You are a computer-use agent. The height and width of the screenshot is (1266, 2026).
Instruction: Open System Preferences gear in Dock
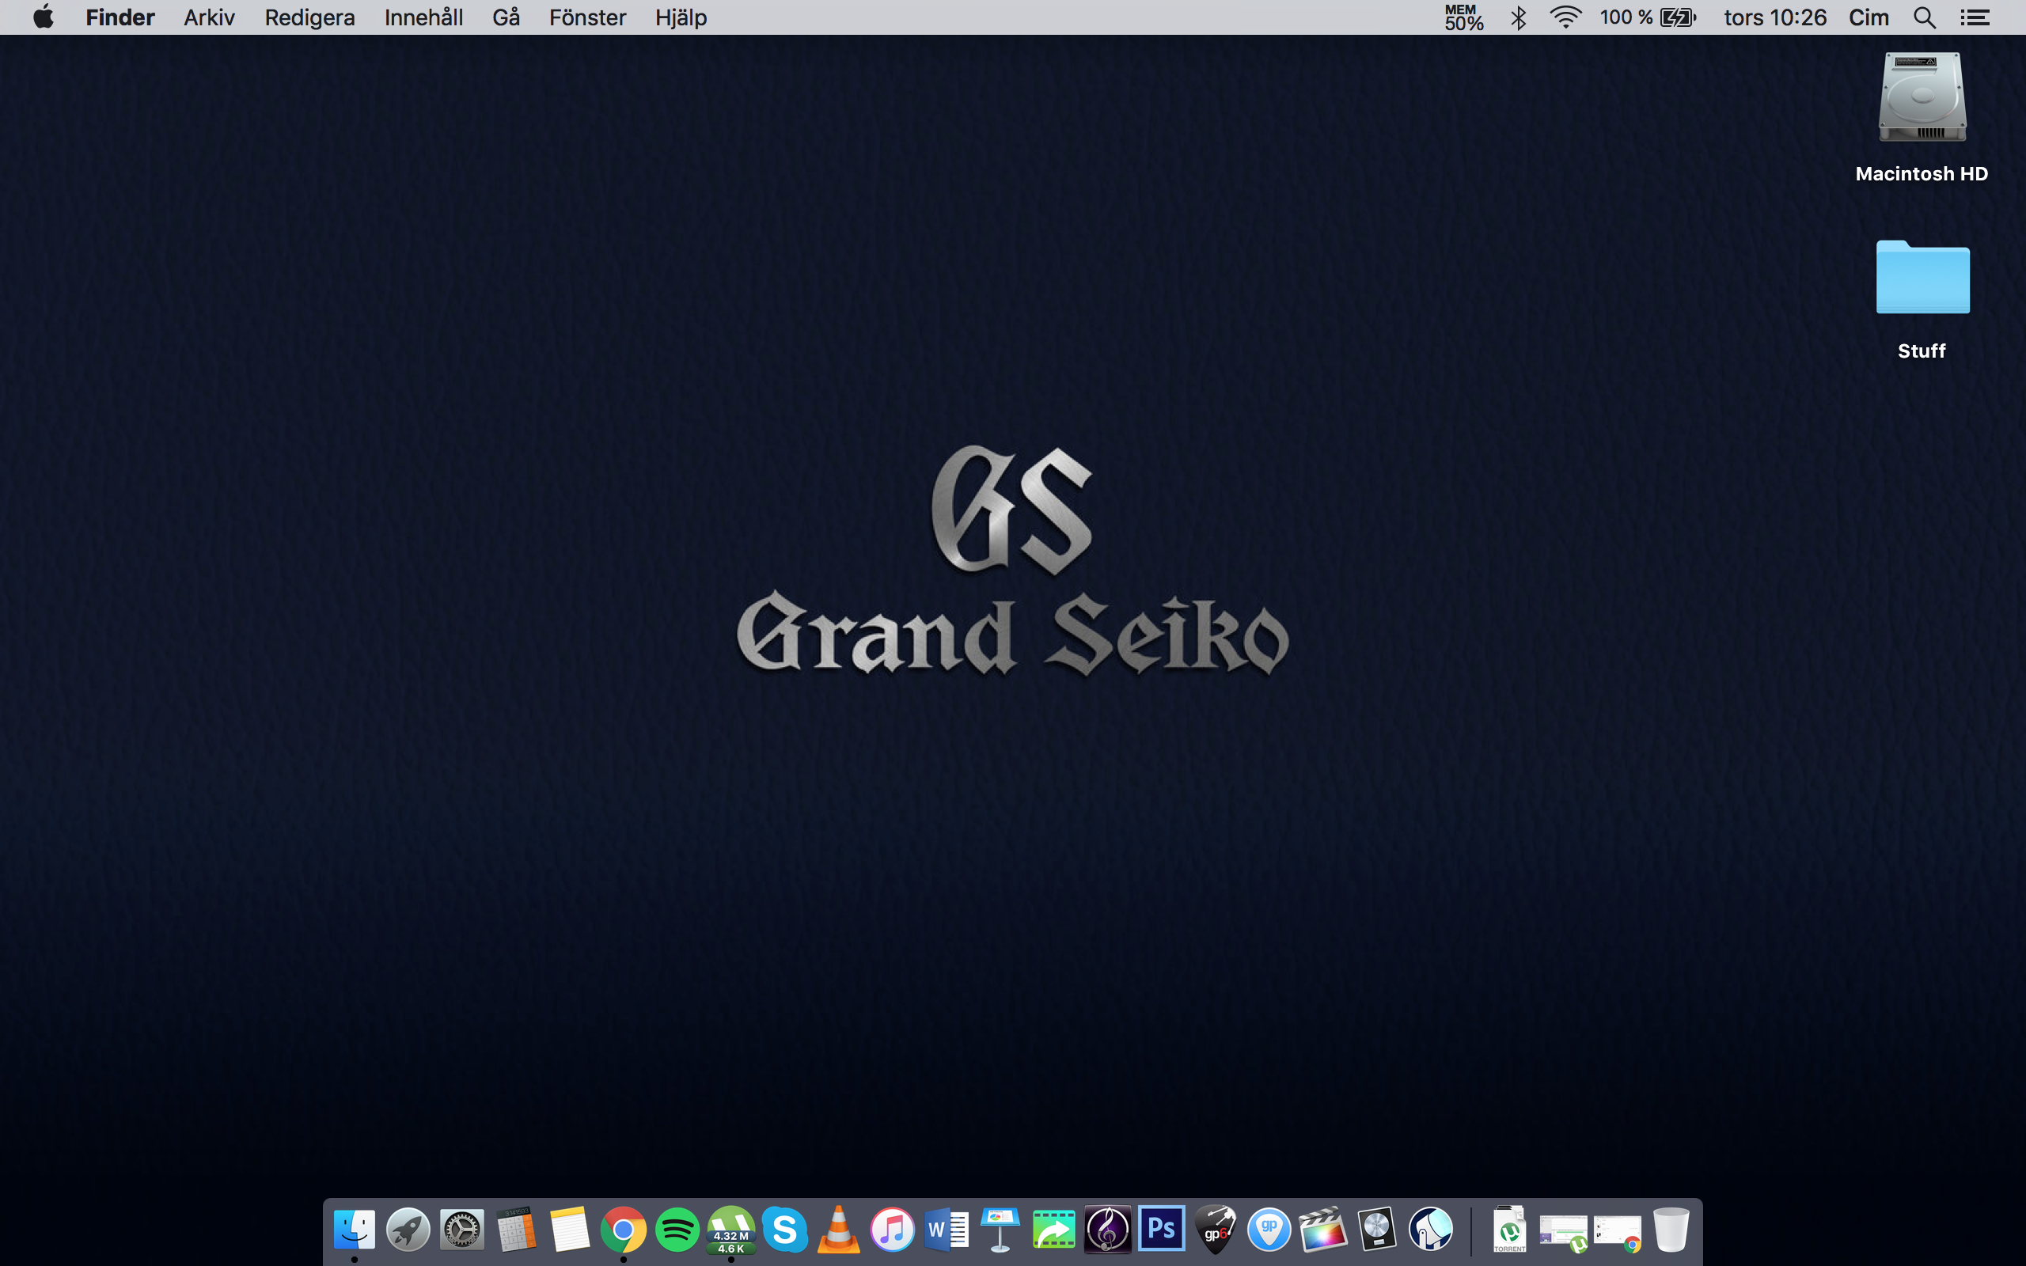pyautogui.click(x=462, y=1229)
